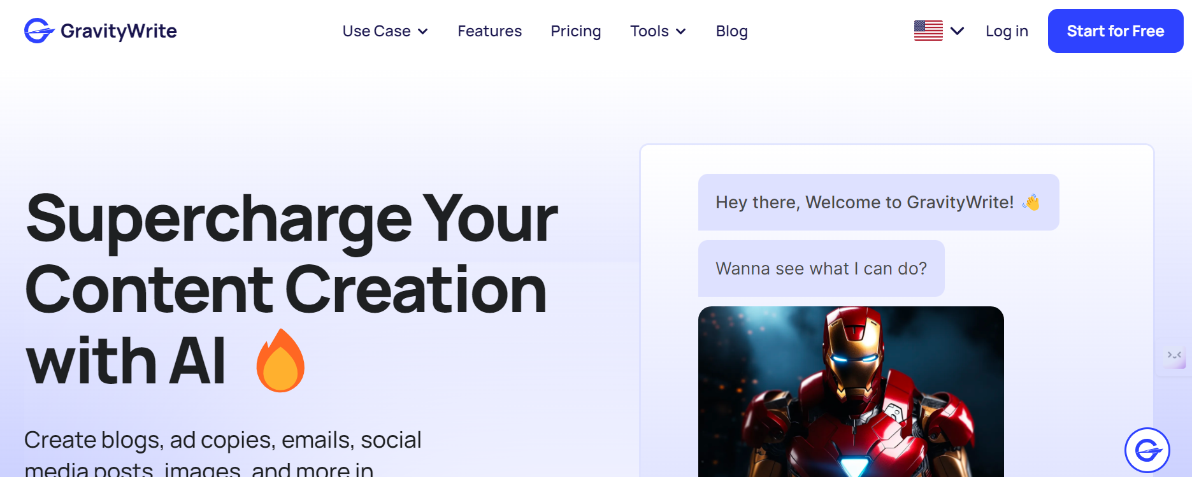
Task: Open the Pricing page
Action: click(576, 31)
